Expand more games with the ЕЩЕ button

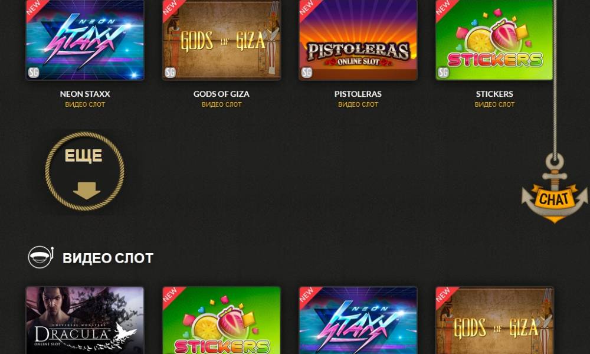pos(84,171)
